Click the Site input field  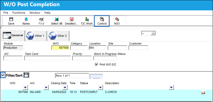point(118,48)
